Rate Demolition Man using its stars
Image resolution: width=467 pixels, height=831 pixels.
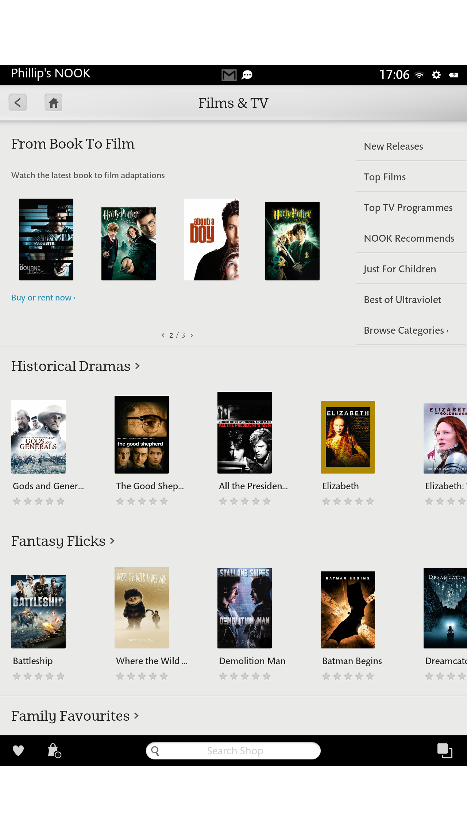pyautogui.click(x=245, y=676)
